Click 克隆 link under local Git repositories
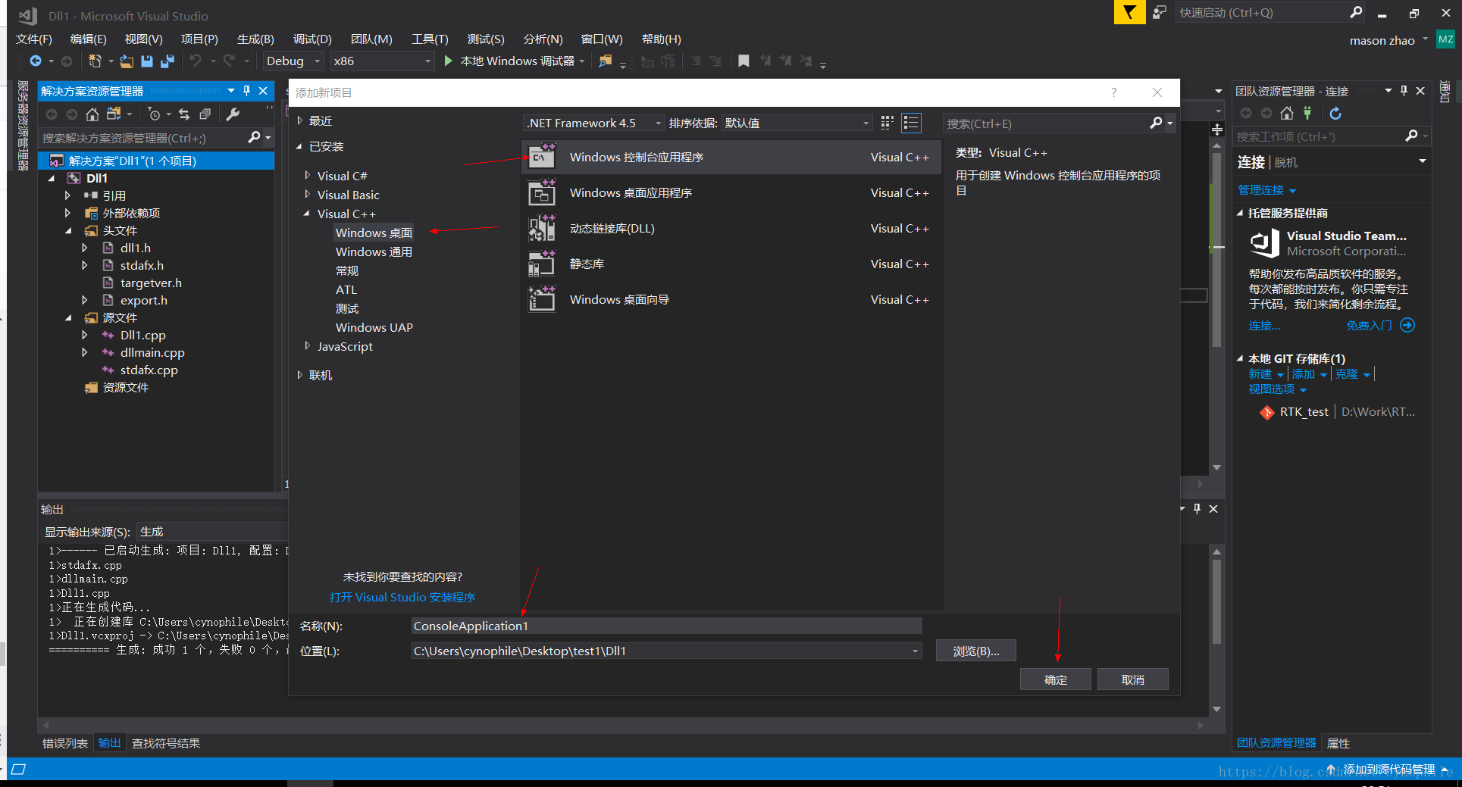1462x787 pixels. (1346, 374)
